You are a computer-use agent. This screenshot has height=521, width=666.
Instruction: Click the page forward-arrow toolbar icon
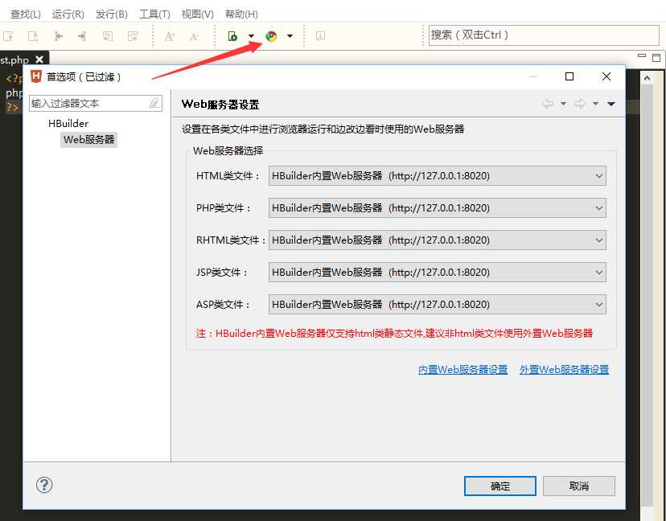[x=133, y=36]
